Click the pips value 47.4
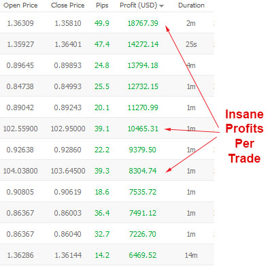272x266 pixels. [102, 44]
